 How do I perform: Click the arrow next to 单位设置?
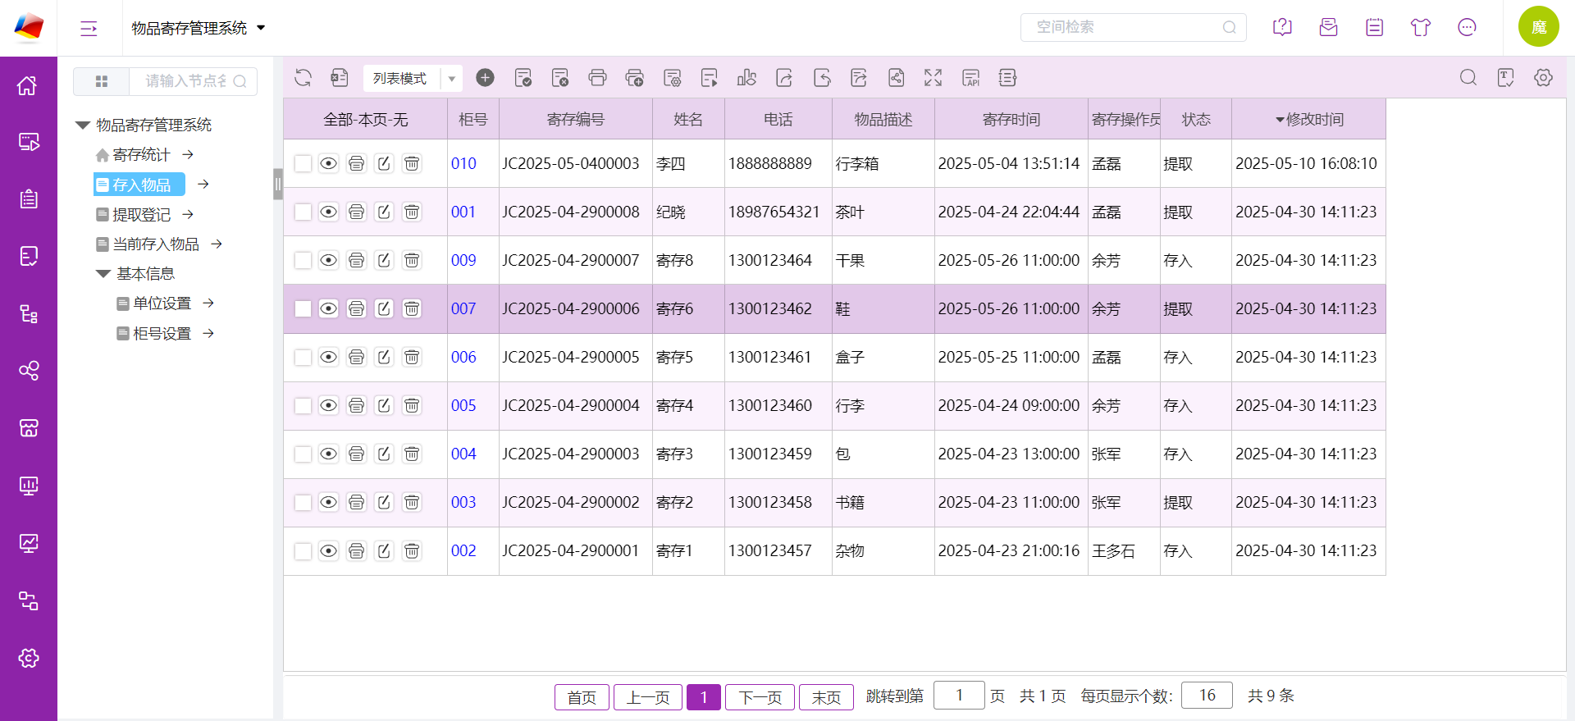tap(208, 303)
